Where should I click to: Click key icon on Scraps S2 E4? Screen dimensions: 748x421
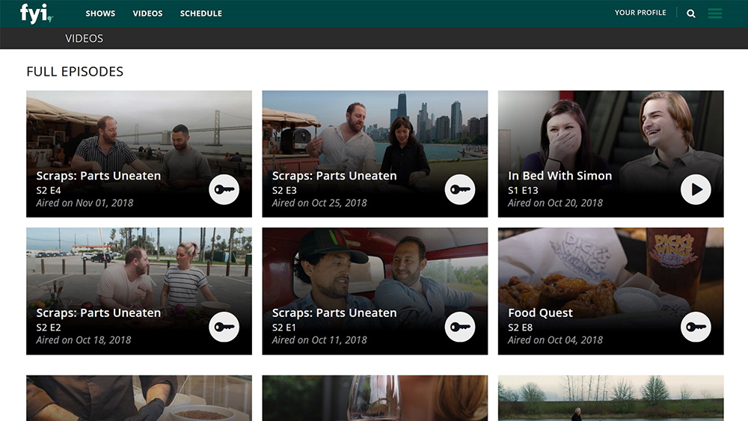pyautogui.click(x=224, y=190)
